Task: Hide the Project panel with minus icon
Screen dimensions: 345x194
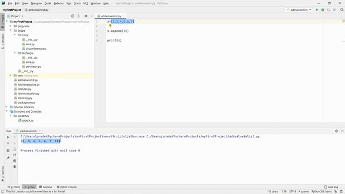Action: (x=92, y=16)
